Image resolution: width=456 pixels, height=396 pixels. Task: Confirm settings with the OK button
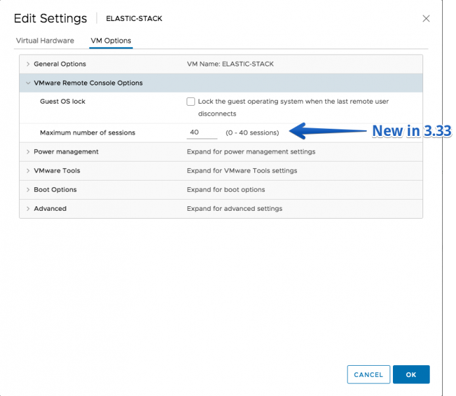[411, 374]
